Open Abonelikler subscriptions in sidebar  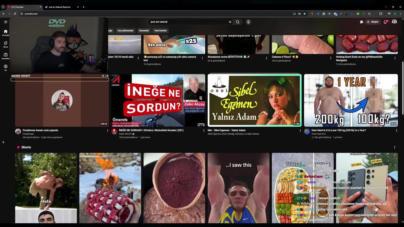(x=5, y=56)
